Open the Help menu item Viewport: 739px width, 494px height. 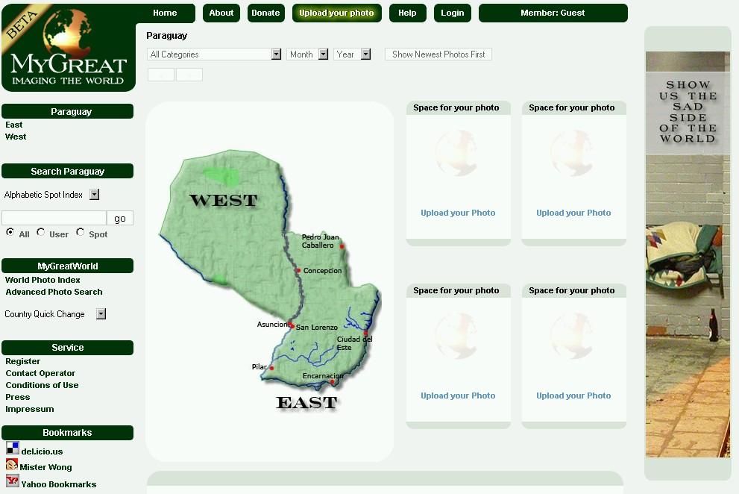pyautogui.click(x=407, y=13)
